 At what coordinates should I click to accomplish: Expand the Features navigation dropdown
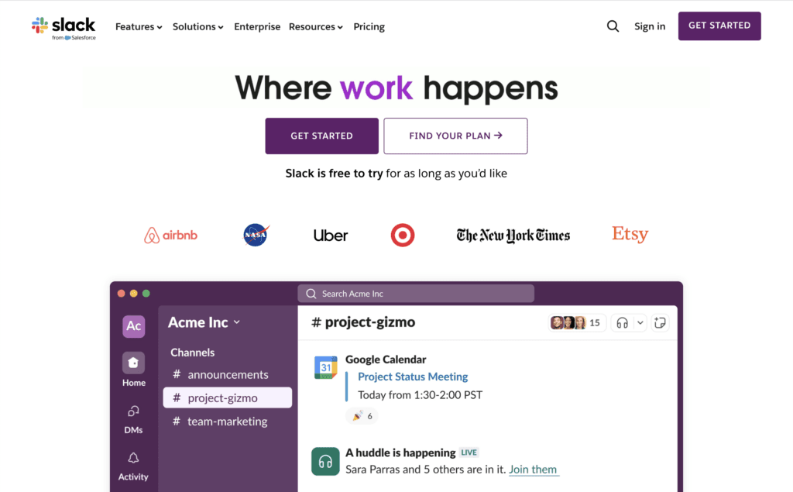[139, 26]
